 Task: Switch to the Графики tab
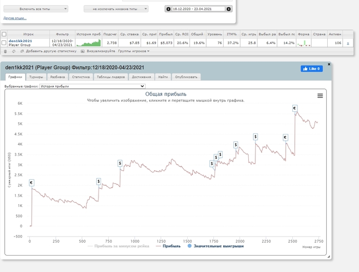tap(15, 77)
